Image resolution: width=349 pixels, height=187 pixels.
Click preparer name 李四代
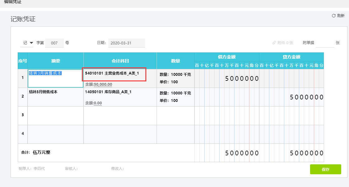39,169
